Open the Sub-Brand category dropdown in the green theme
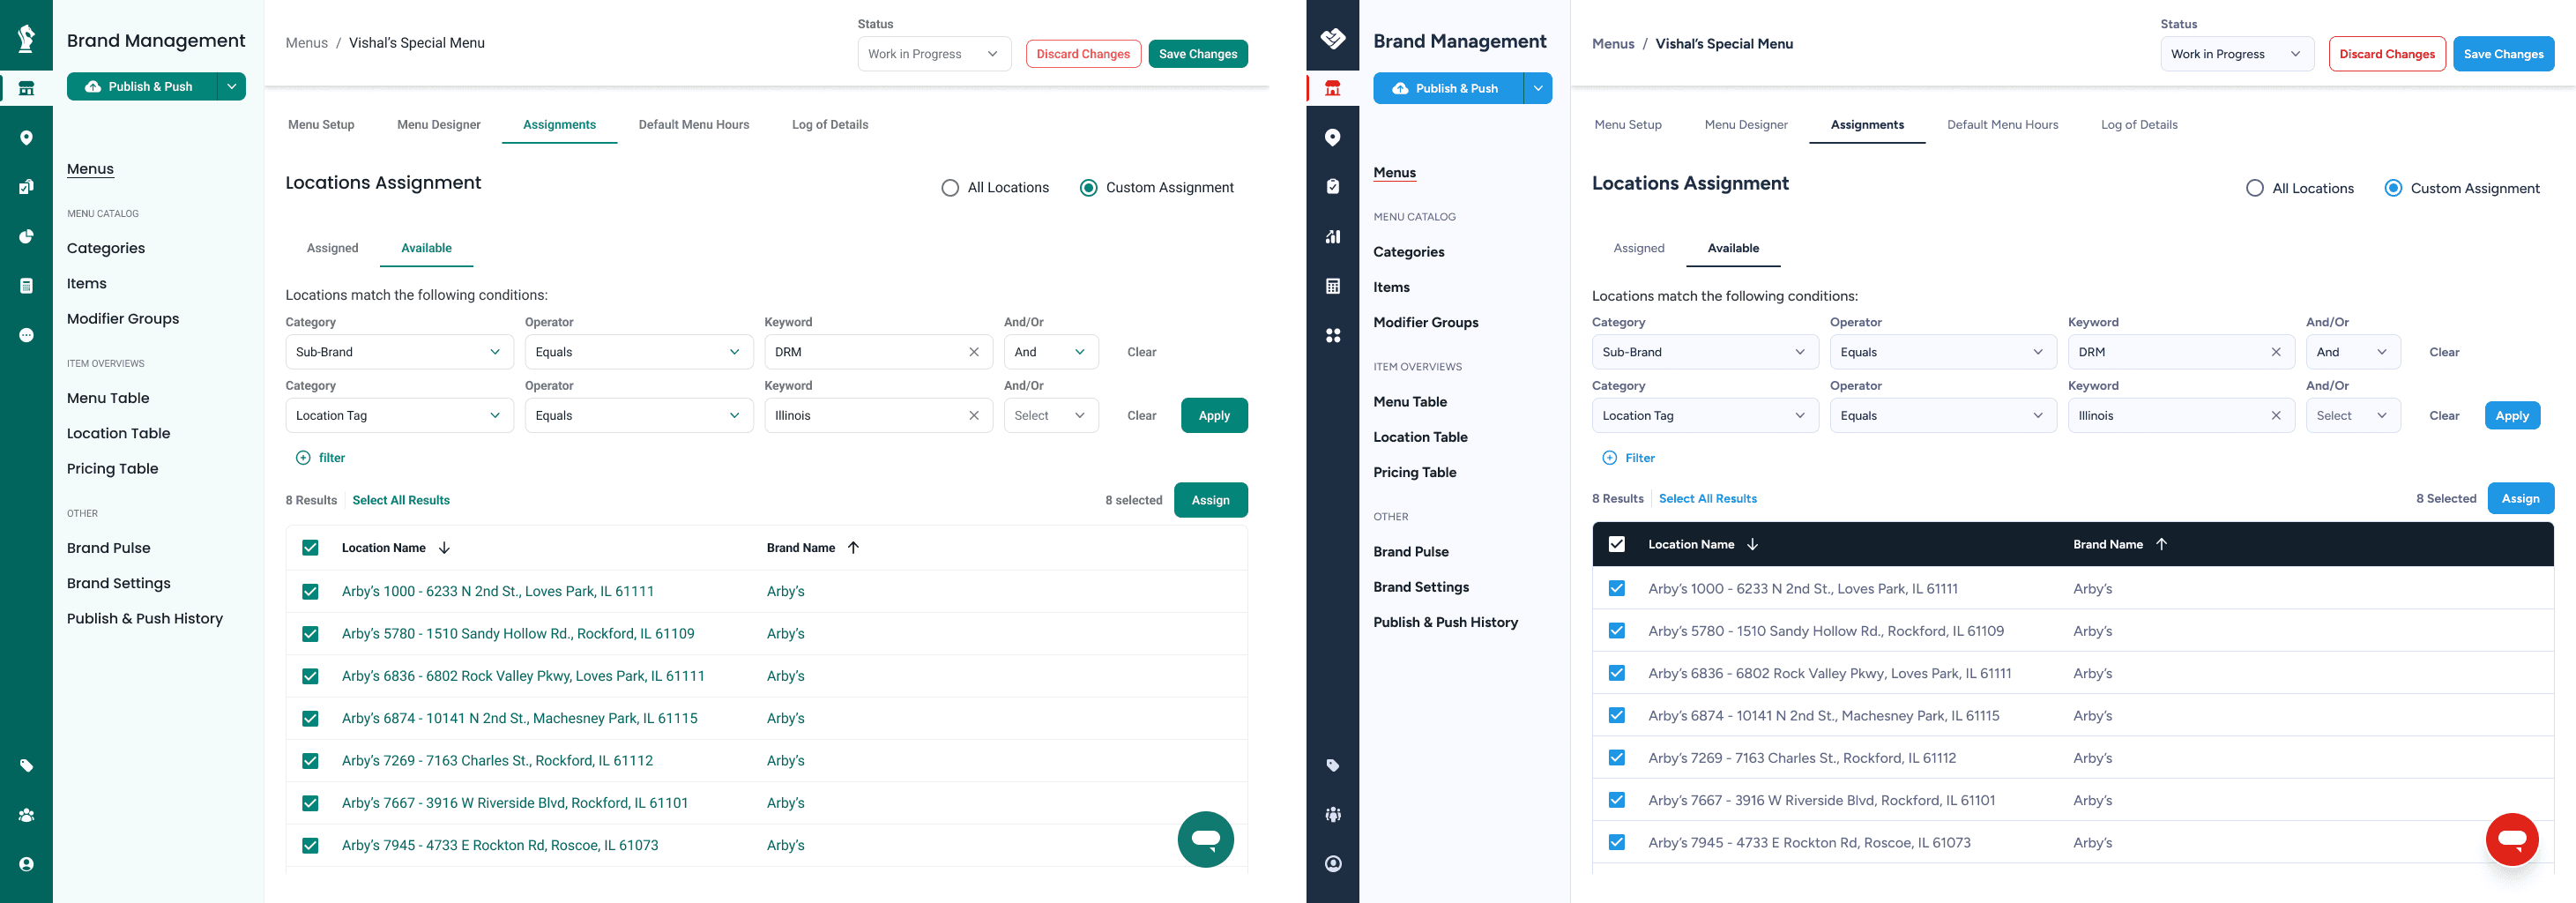The height and width of the screenshot is (903, 2576). [x=399, y=352]
